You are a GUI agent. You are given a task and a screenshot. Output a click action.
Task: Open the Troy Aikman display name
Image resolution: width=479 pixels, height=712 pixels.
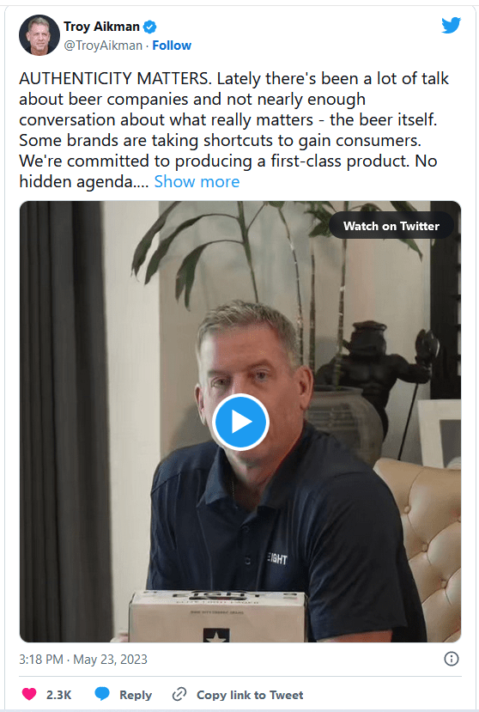(101, 27)
